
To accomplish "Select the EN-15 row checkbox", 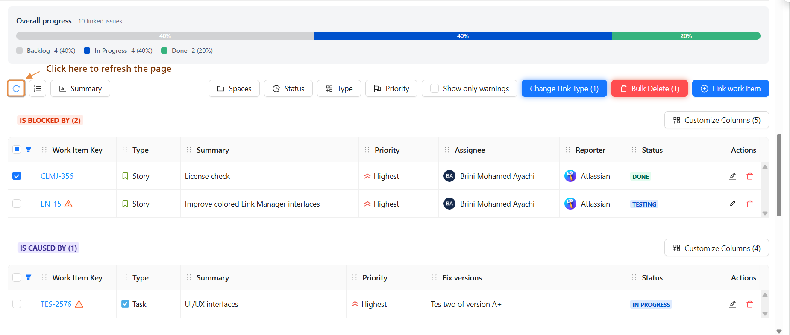I will pyautogui.click(x=17, y=204).
